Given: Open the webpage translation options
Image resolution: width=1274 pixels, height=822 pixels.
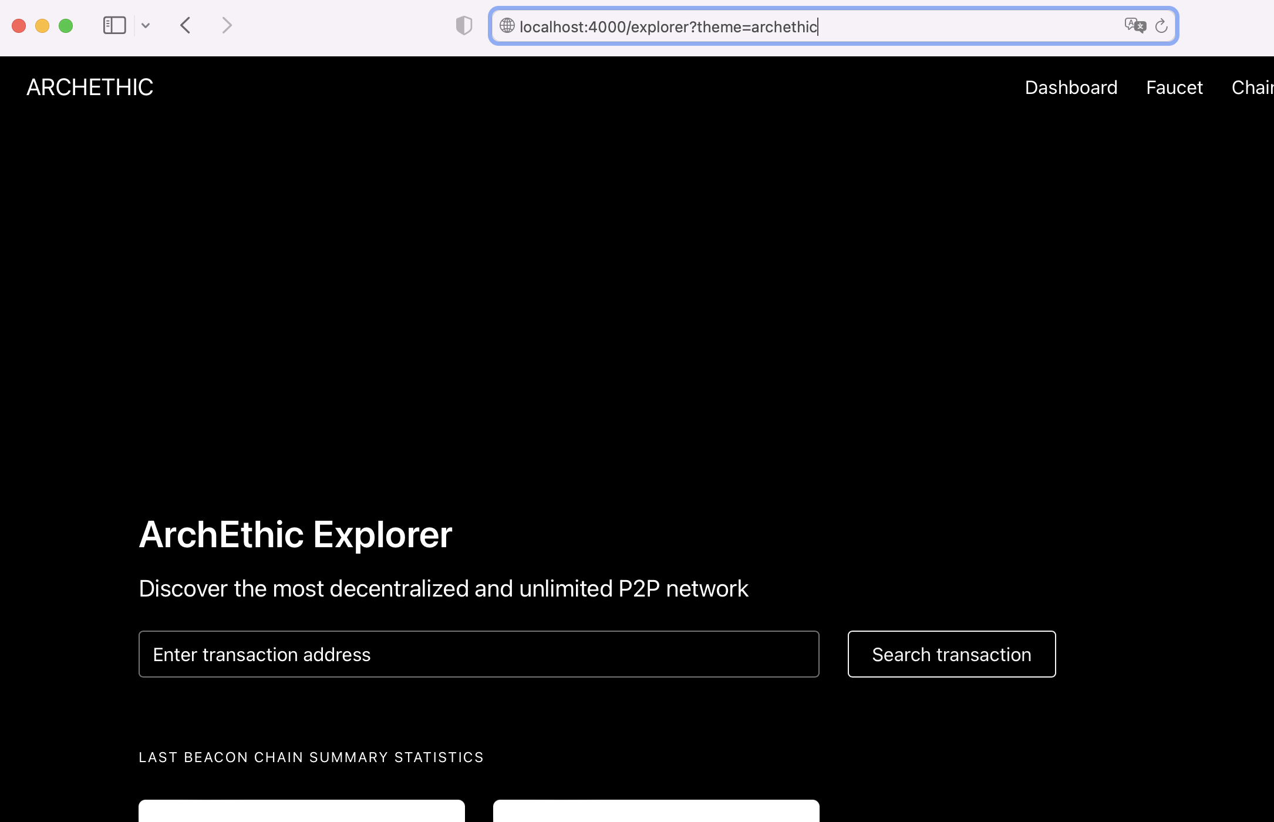Looking at the screenshot, I should [x=1134, y=26].
